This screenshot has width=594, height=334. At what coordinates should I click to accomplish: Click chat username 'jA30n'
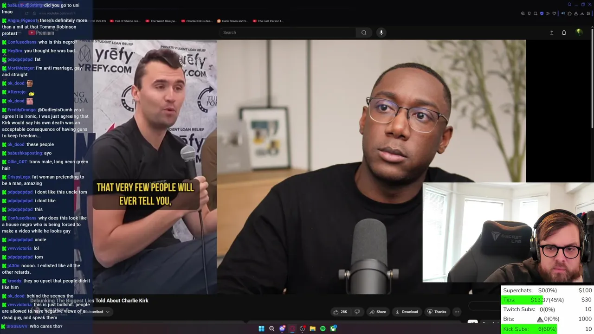pyautogui.click(x=13, y=266)
